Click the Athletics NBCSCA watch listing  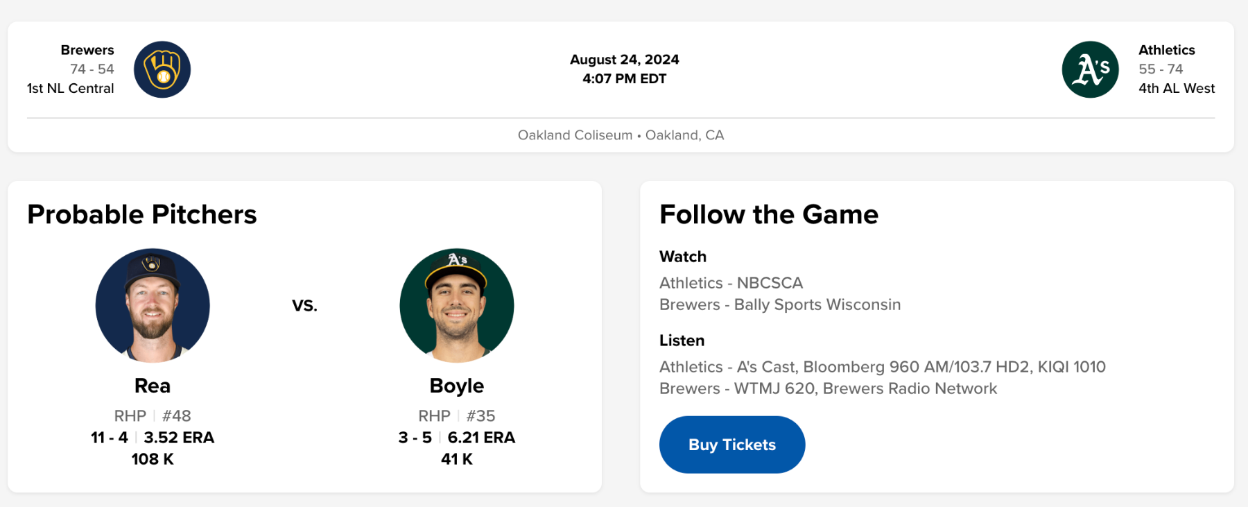(731, 283)
